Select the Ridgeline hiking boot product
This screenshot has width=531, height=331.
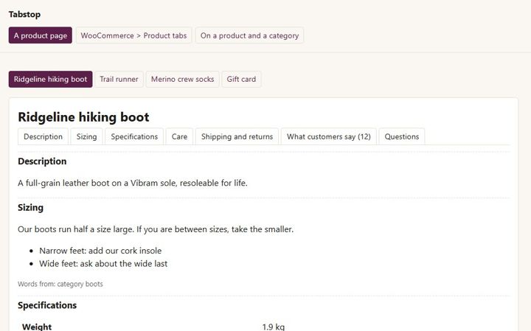click(50, 79)
